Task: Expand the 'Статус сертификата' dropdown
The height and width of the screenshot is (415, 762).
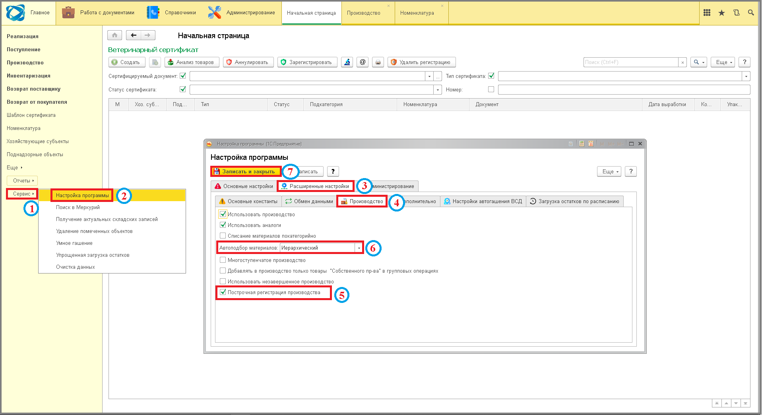Action: pos(438,89)
